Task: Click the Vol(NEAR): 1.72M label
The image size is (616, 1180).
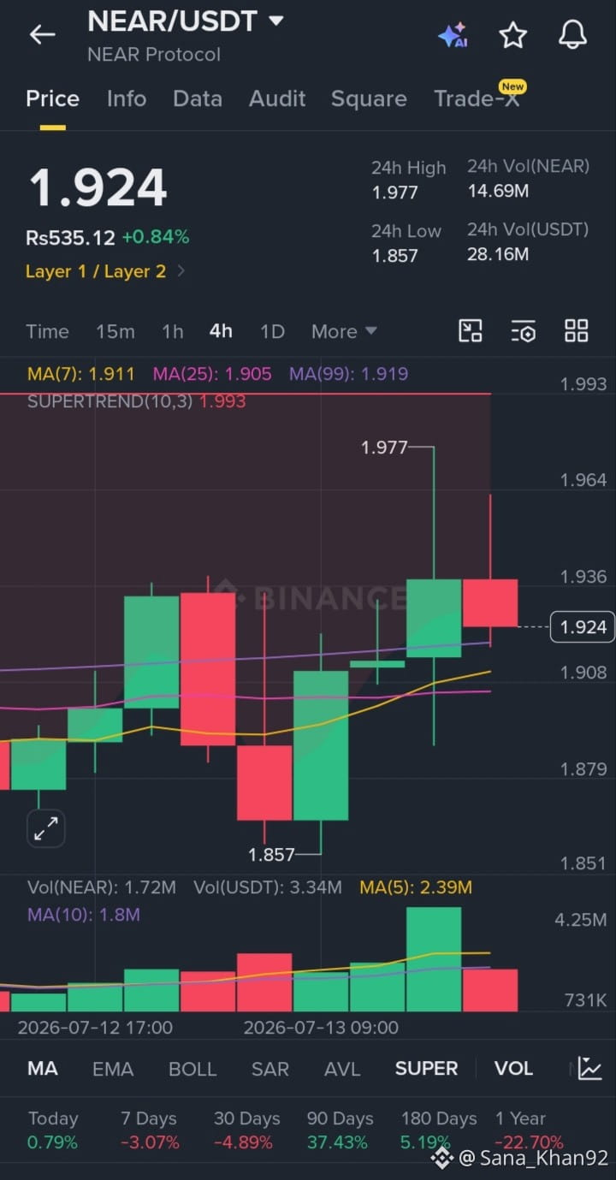Action: click(x=102, y=887)
